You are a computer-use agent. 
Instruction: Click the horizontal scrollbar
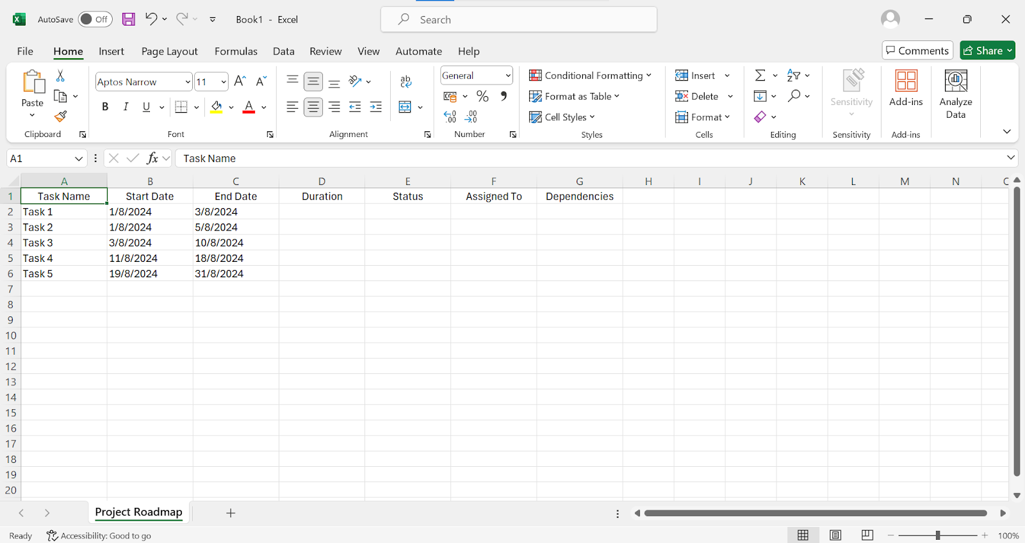816,513
